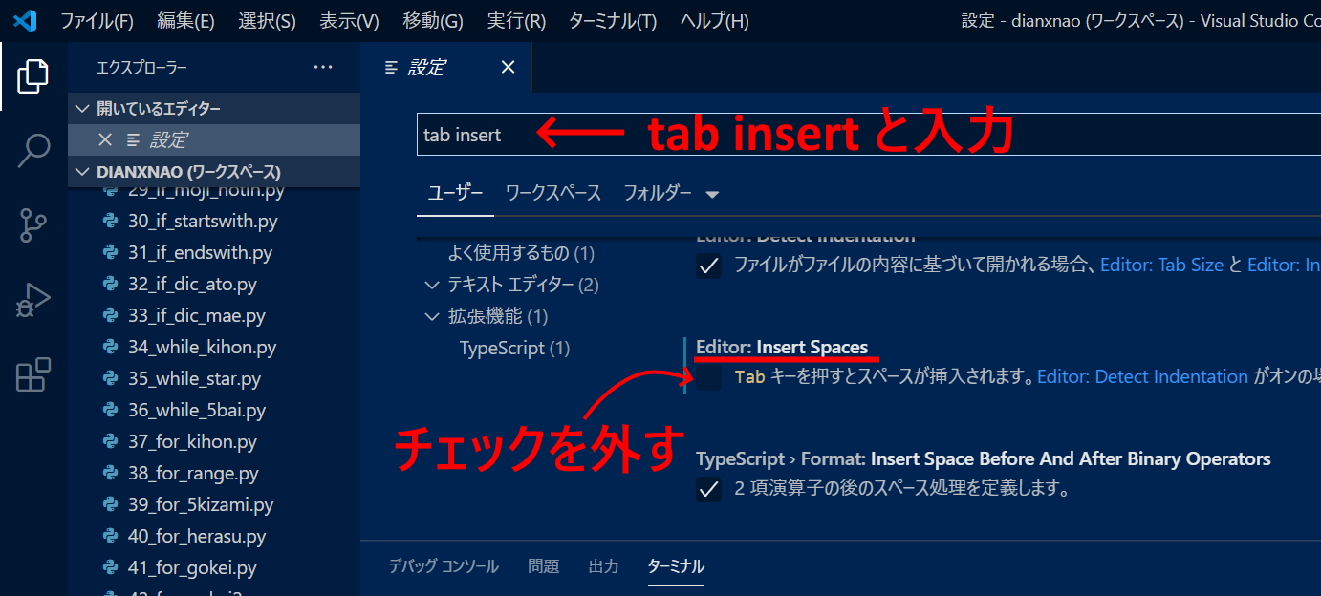The height and width of the screenshot is (596, 1321).
Task: Collapse the テキスト エディター settings group
Action: point(432,285)
